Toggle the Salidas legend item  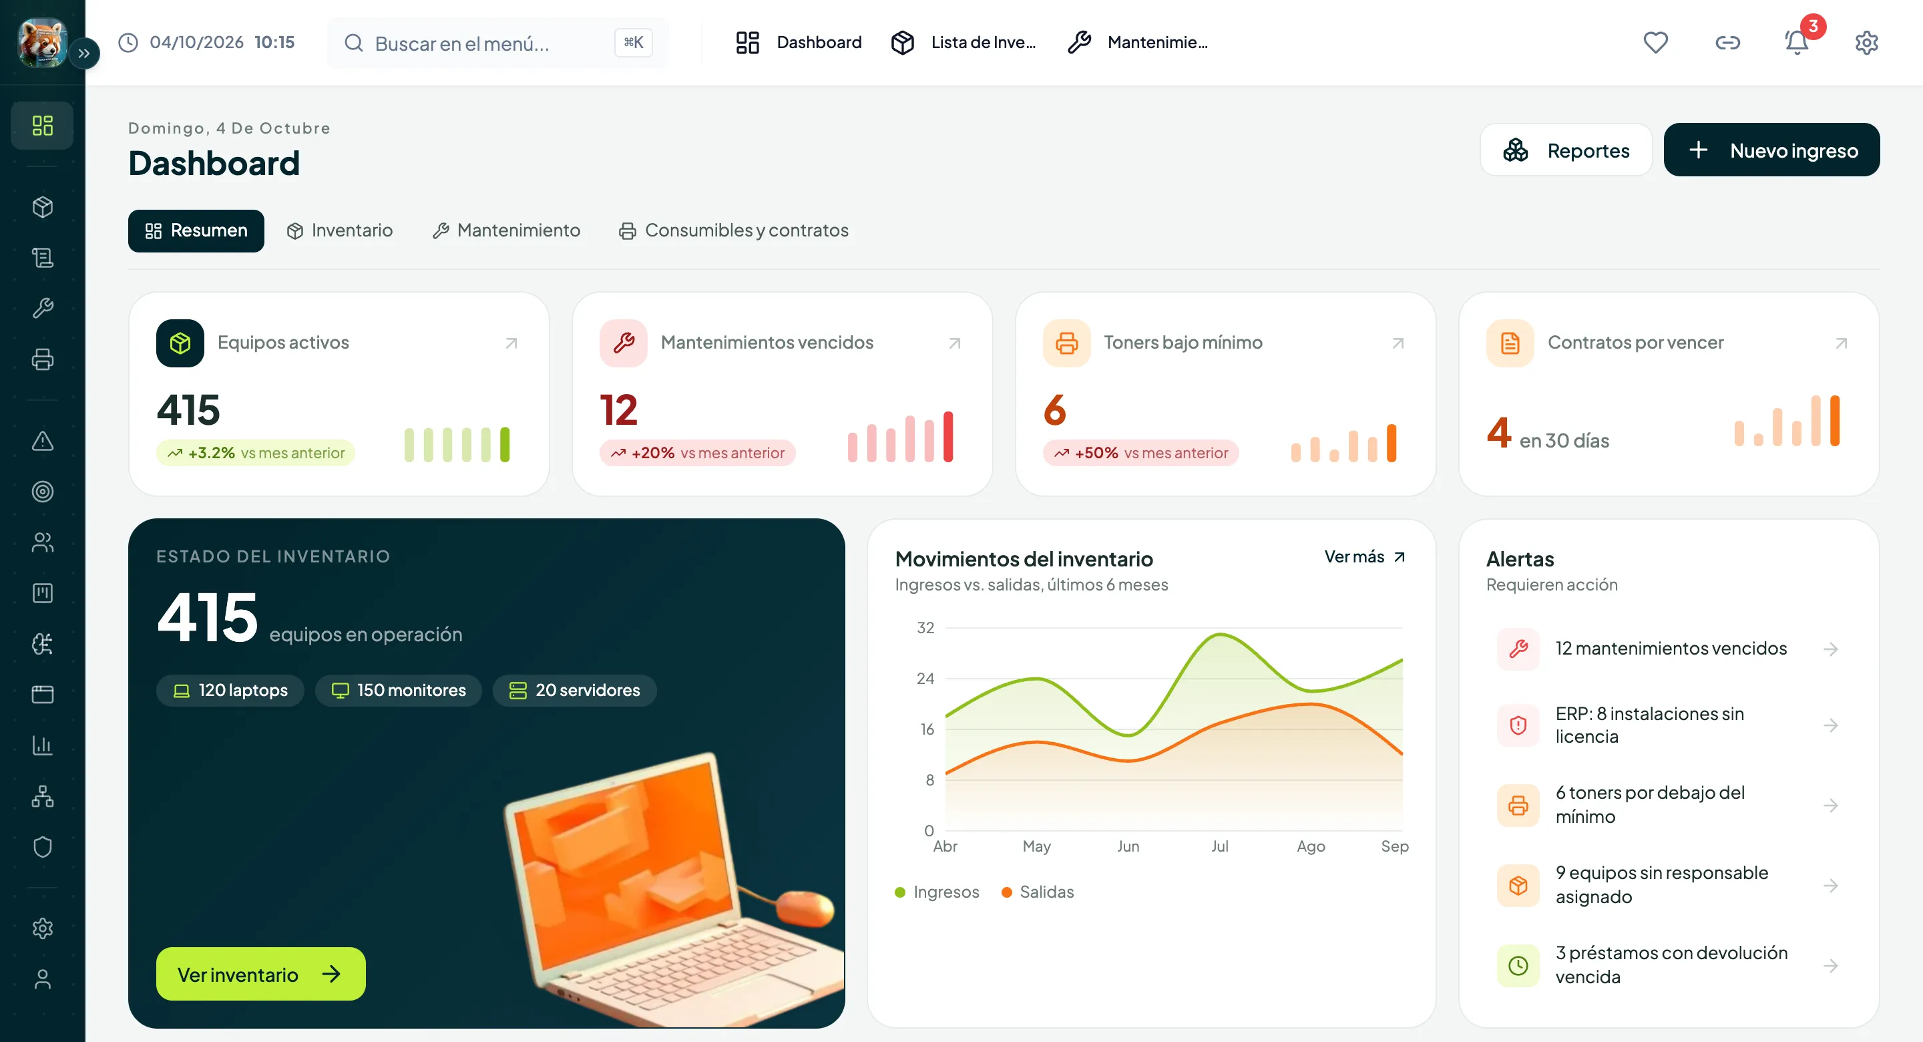coord(1038,892)
